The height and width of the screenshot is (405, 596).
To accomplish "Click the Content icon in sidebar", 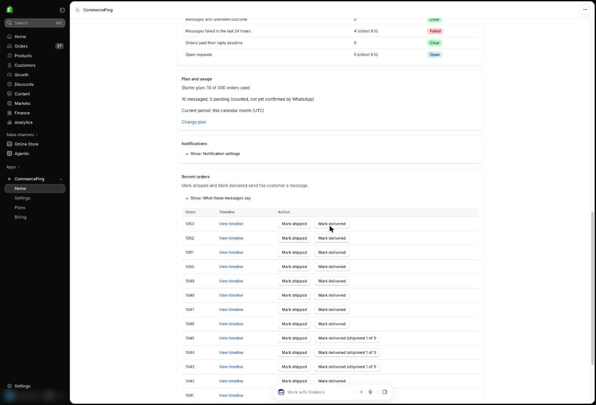I will [9, 94].
